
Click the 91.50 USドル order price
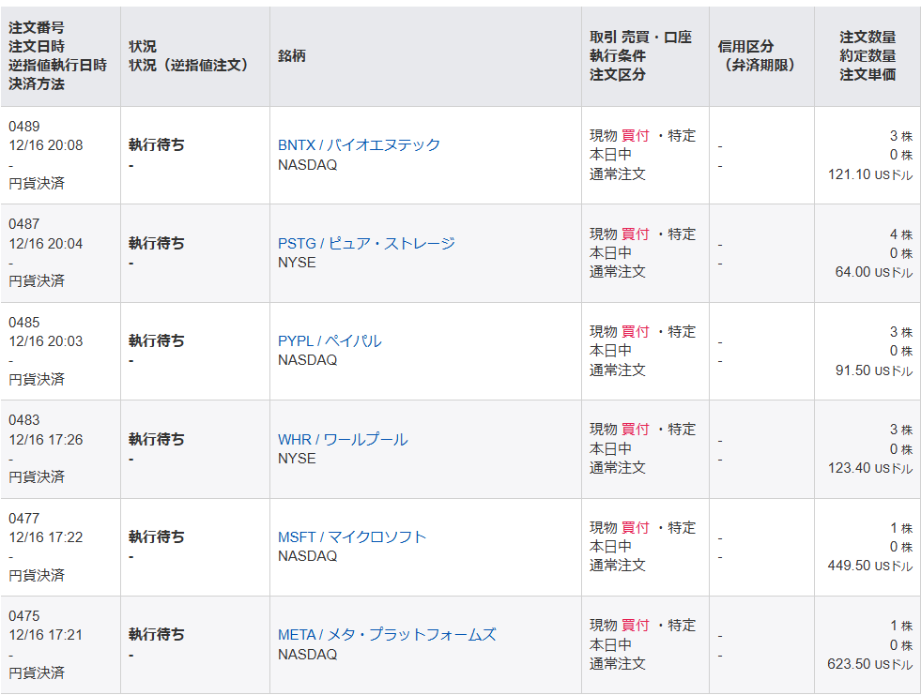(x=874, y=370)
